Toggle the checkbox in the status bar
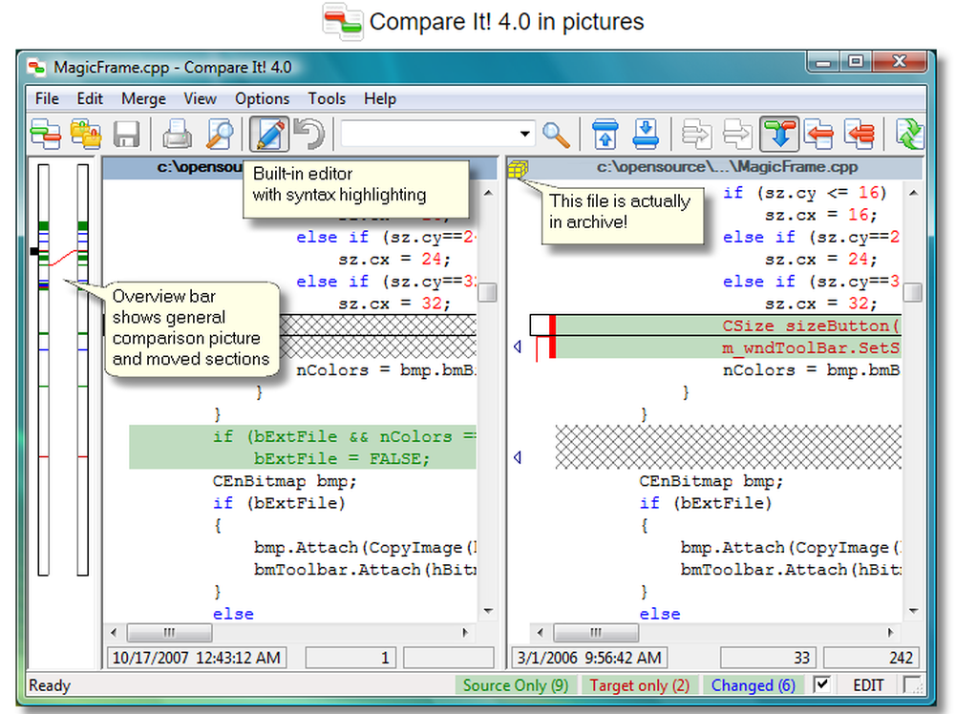The width and height of the screenshot is (955, 714). 821,684
